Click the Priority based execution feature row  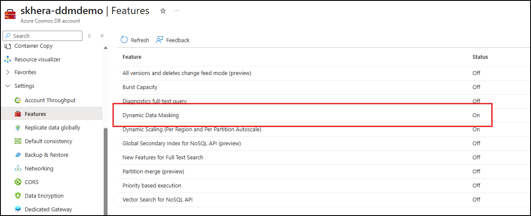(x=152, y=185)
